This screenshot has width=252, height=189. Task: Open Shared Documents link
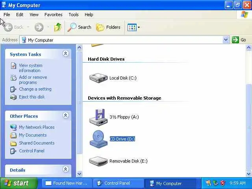coord(37,143)
